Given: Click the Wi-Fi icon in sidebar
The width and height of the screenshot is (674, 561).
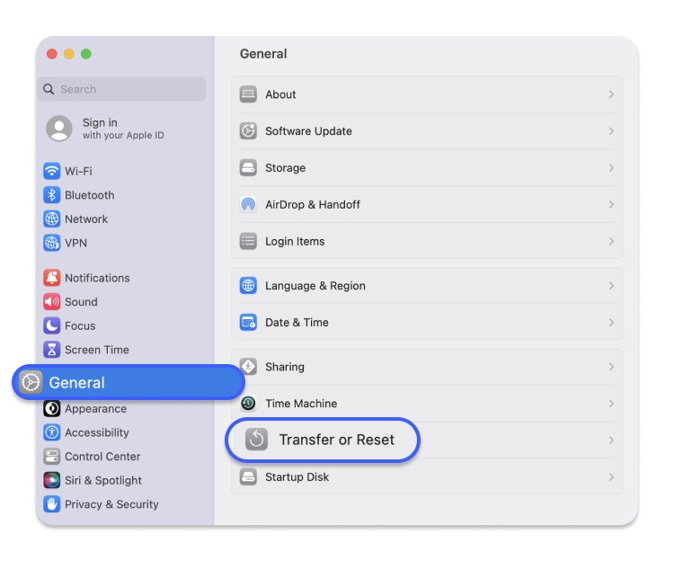Looking at the screenshot, I should [51, 171].
